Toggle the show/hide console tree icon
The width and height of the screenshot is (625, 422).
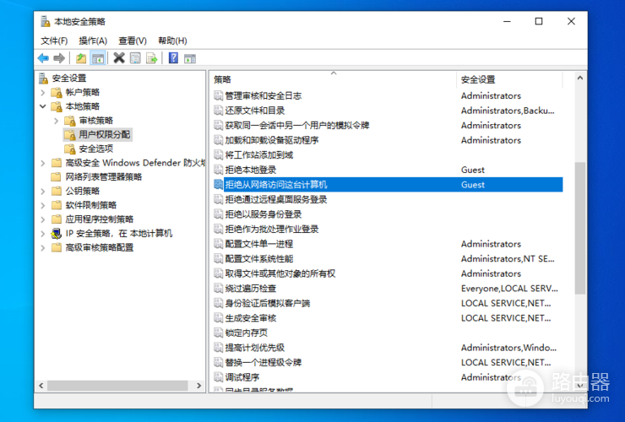98,58
